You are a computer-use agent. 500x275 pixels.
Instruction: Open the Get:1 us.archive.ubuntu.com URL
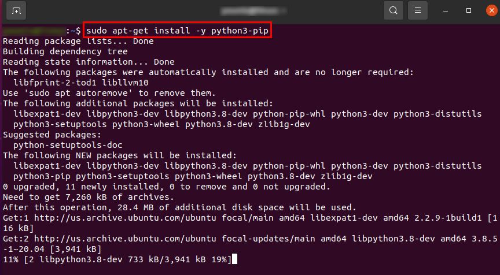(125, 218)
